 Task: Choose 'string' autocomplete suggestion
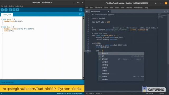(121, 65)
